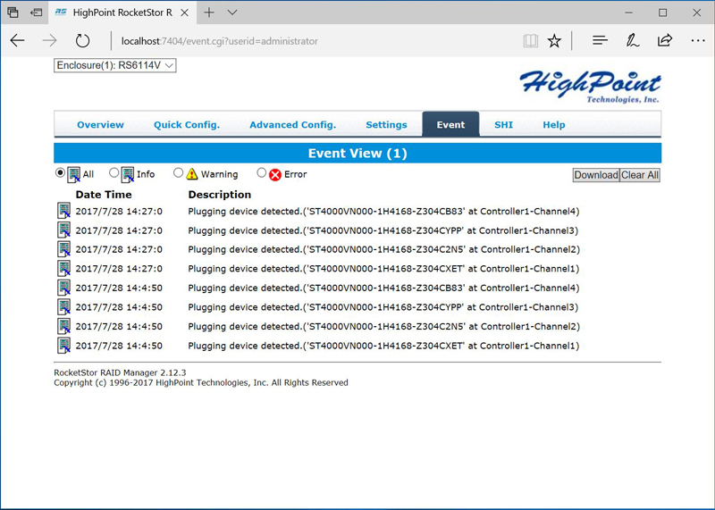Click the Warning triangle icon

click(x=192, y=174)
